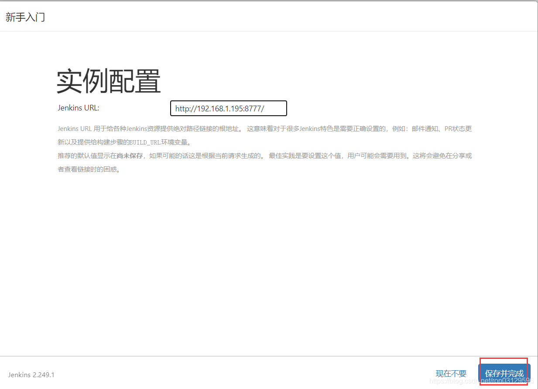
Task: Click the 实例配置 heading
Action: pyautogui.click(x=109, y=81)
